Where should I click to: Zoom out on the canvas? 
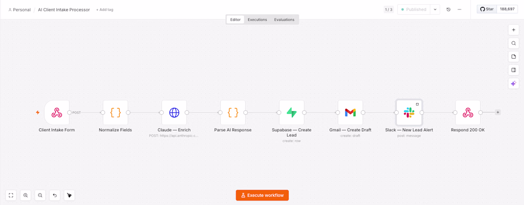tap(40, 195)
